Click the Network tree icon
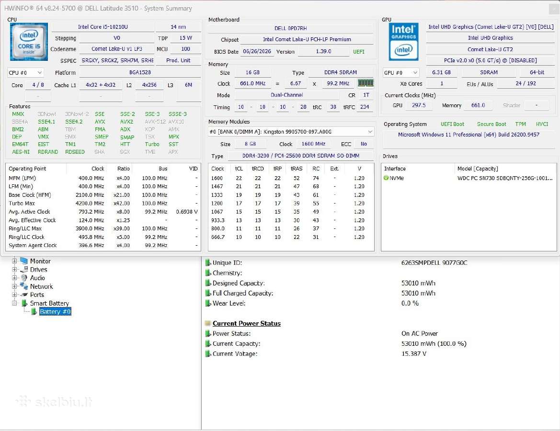This screenshot has height=431, width=560. tap(24, 286)
